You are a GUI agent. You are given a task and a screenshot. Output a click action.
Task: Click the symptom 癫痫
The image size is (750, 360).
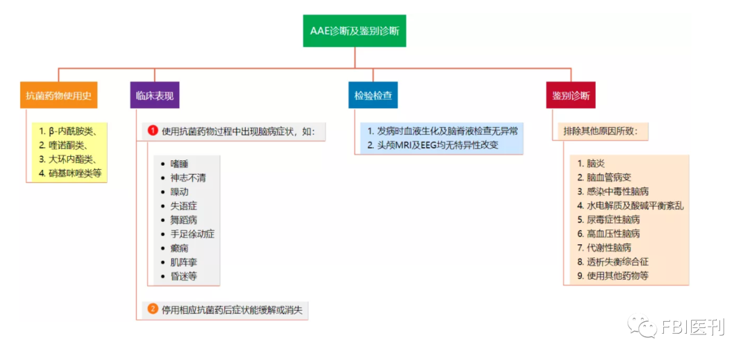(179, 248)
